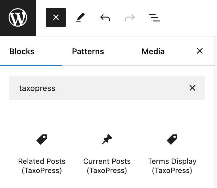
Task: Insert the Related Posts (TaxoPress) block
Action: click(42, 154)
